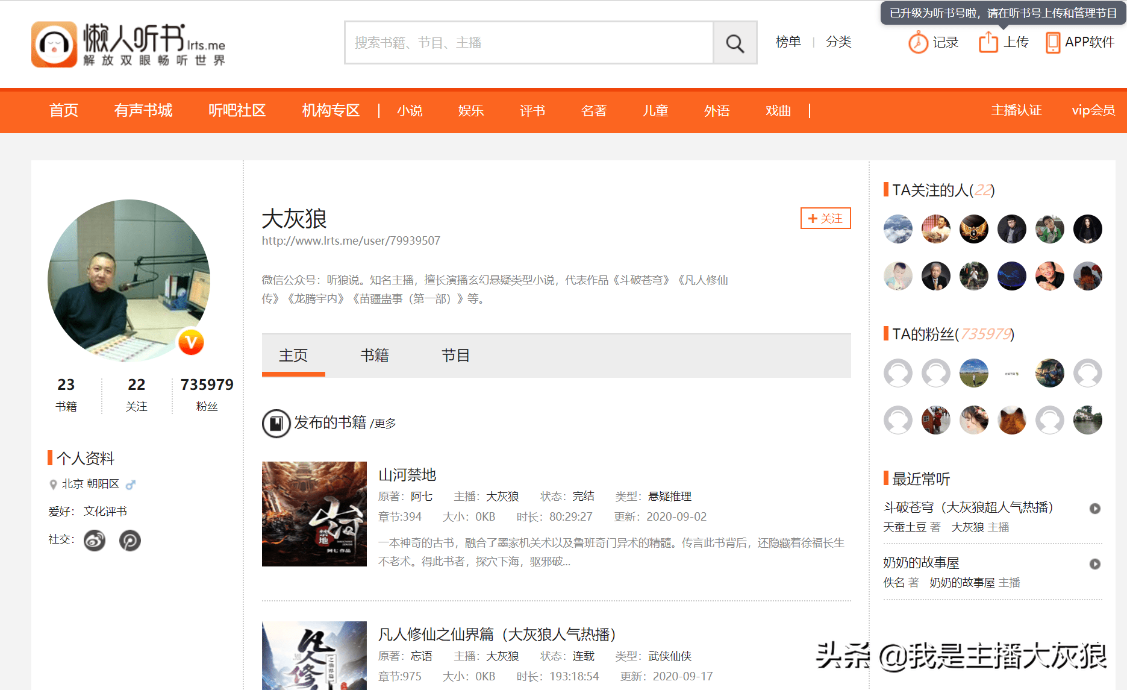Click 天蚕土豆 author in recent listens
Screen dimensions: 1127x690
[x=905, y=527]
